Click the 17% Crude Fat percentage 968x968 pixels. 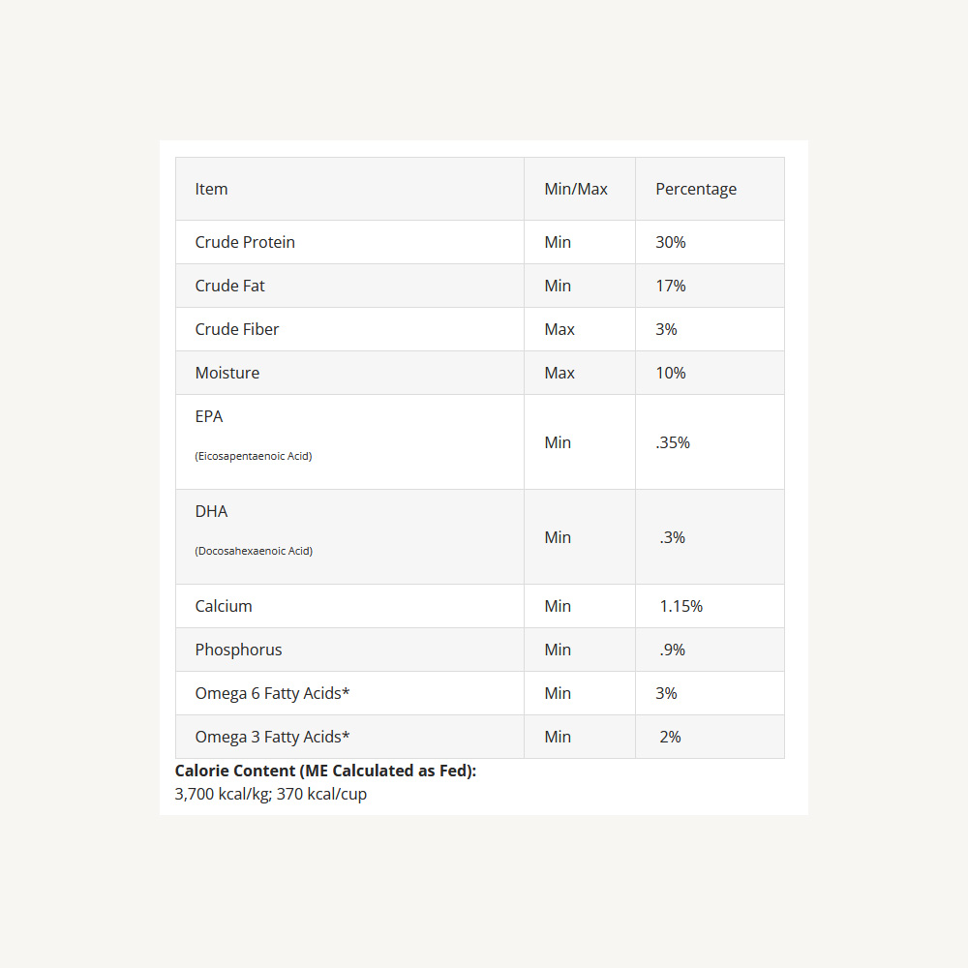tap(671, 286)
